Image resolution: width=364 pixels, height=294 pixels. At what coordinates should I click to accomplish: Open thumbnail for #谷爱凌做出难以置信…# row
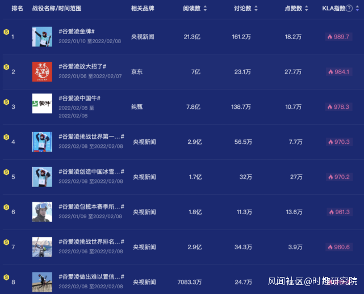click(42, 282)
